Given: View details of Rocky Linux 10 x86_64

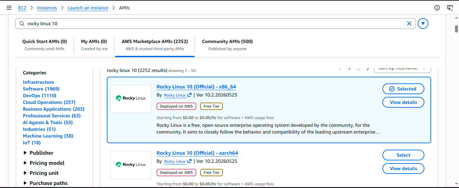Looking at the screenshot, I should pos(403,102).
